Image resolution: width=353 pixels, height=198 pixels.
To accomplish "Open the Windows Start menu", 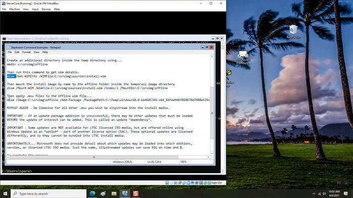I will [x=5, y=194].
